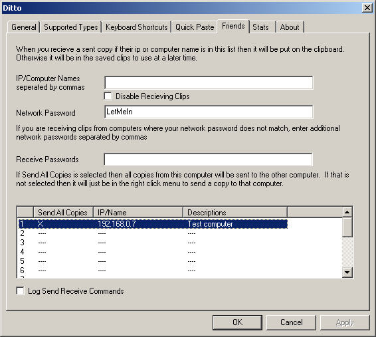Go to the Stats tab
The height and width of the screenshot is (337, 376).
point(262,27)
